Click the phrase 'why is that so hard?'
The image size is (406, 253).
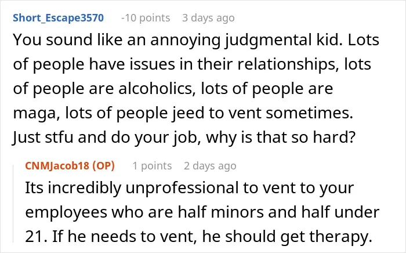(x=281, y=138)
